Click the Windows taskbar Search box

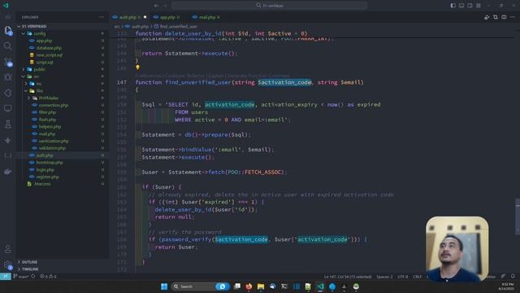click(201, 286)
